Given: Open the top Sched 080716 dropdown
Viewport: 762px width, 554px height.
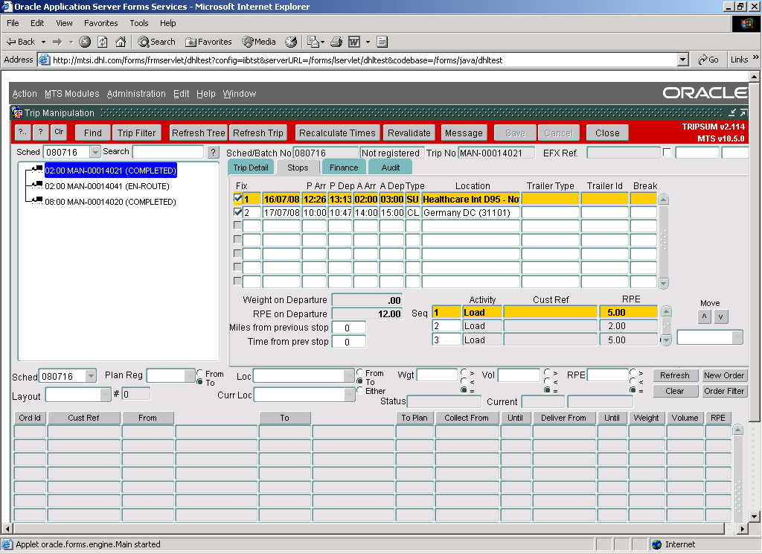Looking at the screenshot, I should (95, 152).
